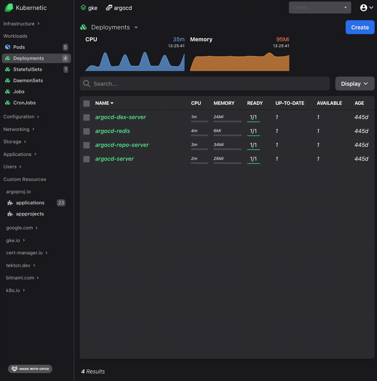377x381 pixels.
Task: Open the Labels dropdown
Action: pyautogui.click(x=320, y=8)
